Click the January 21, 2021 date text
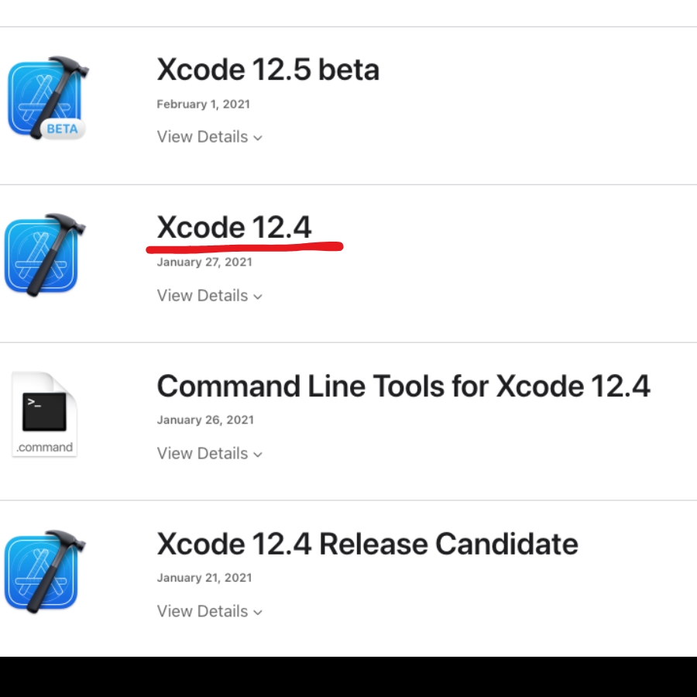 (x=204, y=577)
